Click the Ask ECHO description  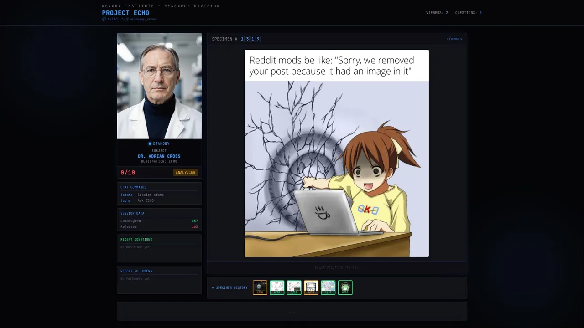(x=146, y=200)
